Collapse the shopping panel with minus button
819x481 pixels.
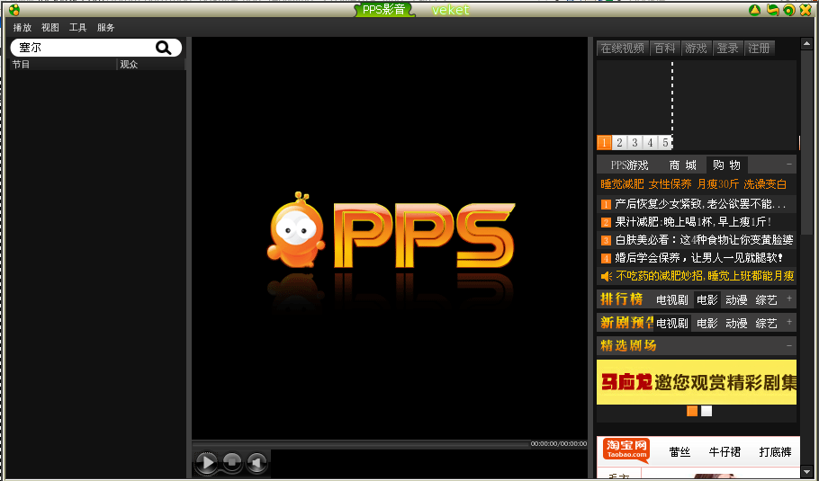(x=789, y=165)
